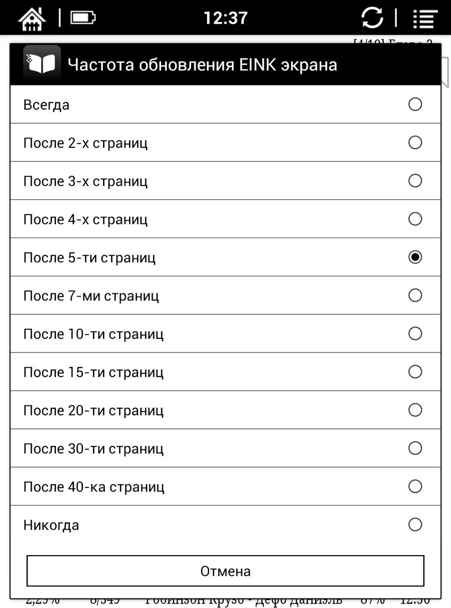This screenshot has width=451, height=608.
Task: Pick "После 15-ти страниц" radio button
Action: coord(415,372)
